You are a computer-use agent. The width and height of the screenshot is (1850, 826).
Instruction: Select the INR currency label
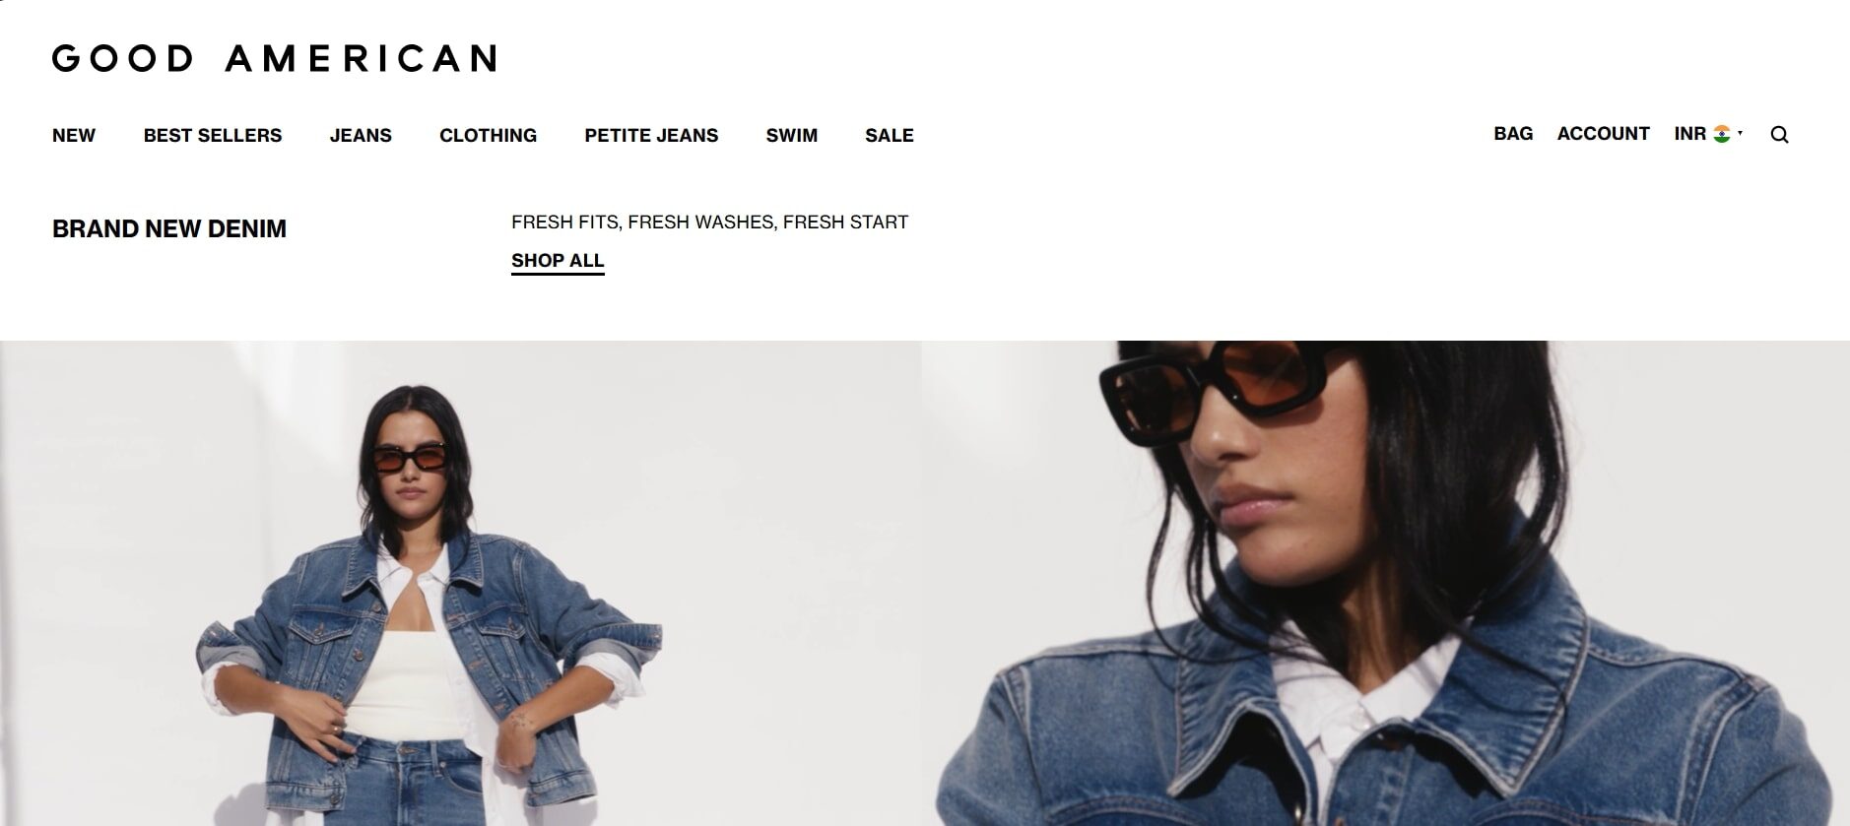[x=1689, y=134]
